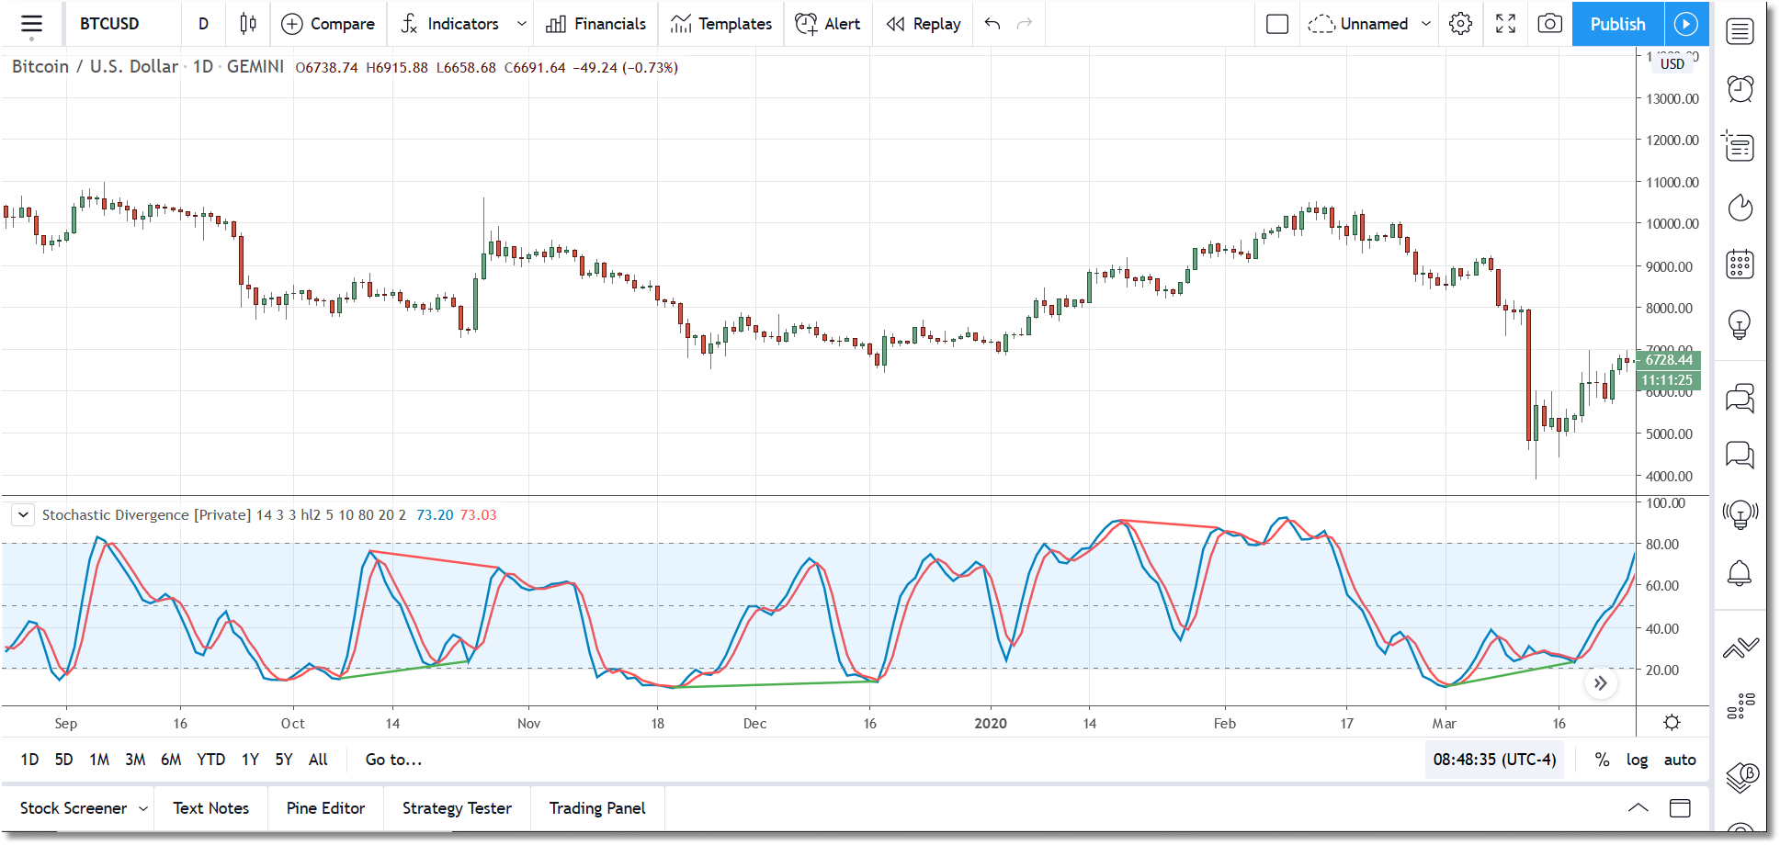Select the 3M date range
The width and height of the screenshot is (1780, 845).
tap(135, 760)
